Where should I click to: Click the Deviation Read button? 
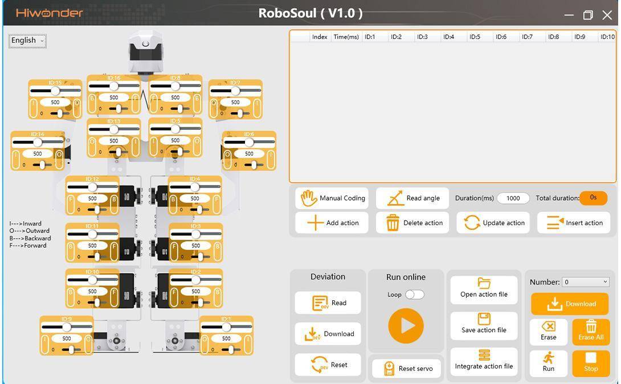click(x=328, y=303)
